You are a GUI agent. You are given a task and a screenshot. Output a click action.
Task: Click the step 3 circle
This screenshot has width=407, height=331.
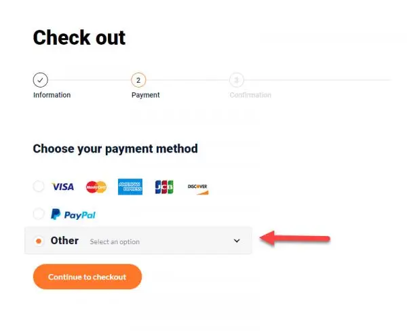(237, 80)
